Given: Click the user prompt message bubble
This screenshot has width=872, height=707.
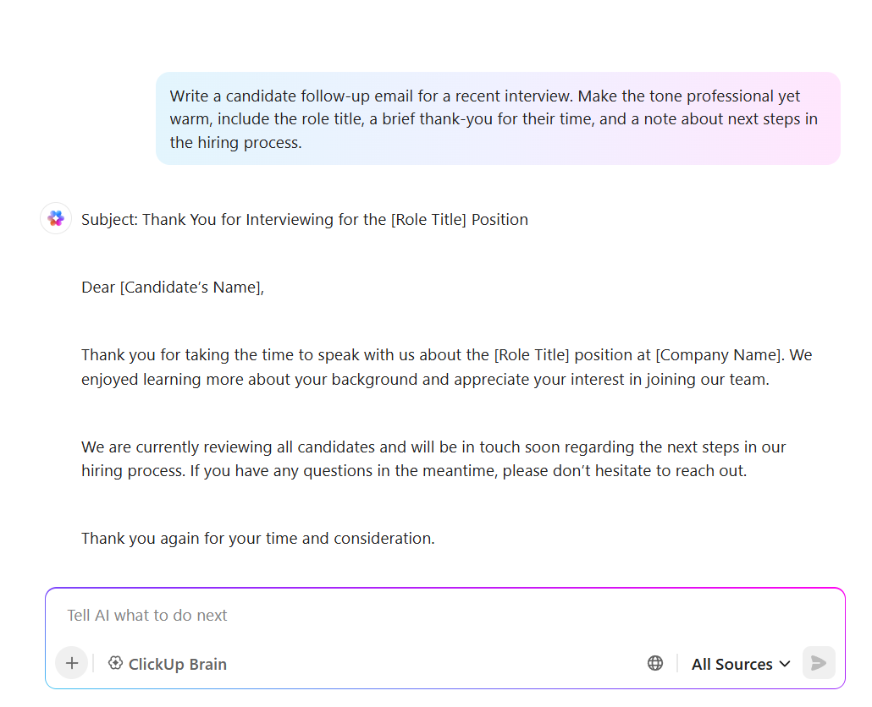Looking at the screenshot, I should pyautogui.click(x=498, y=118).
